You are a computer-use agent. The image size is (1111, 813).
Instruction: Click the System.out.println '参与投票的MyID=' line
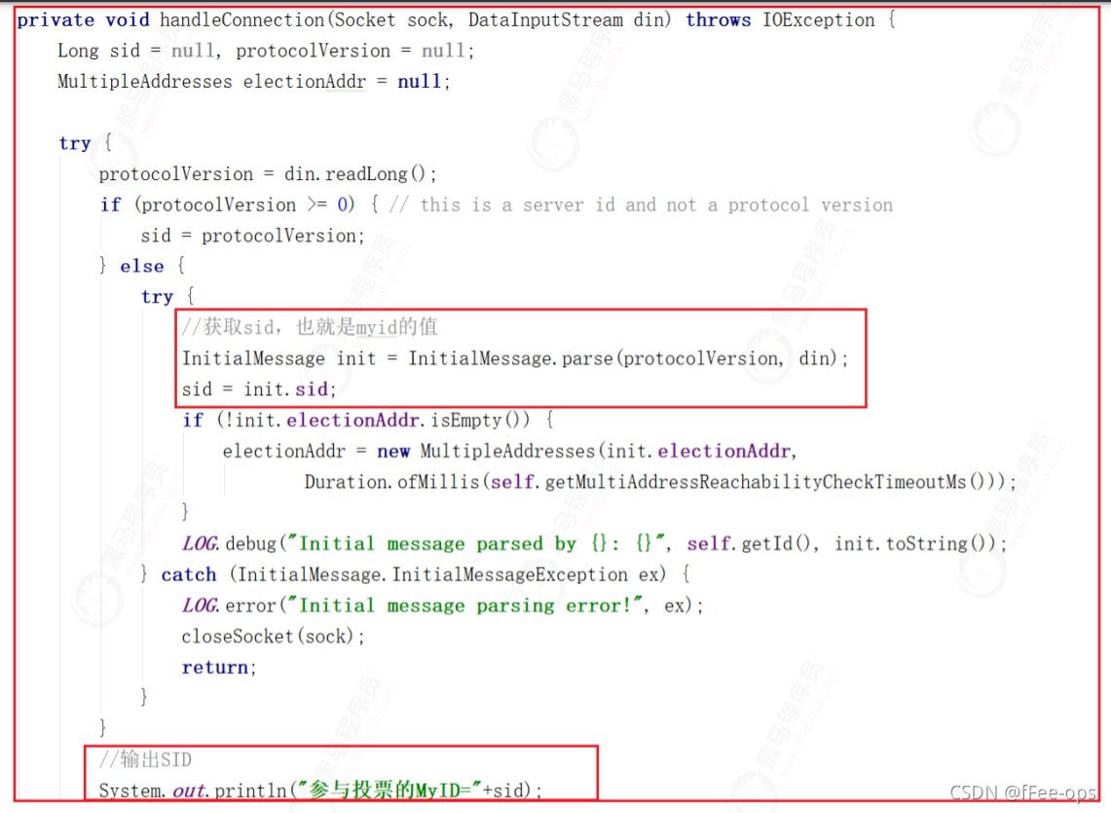pos(320,791)
